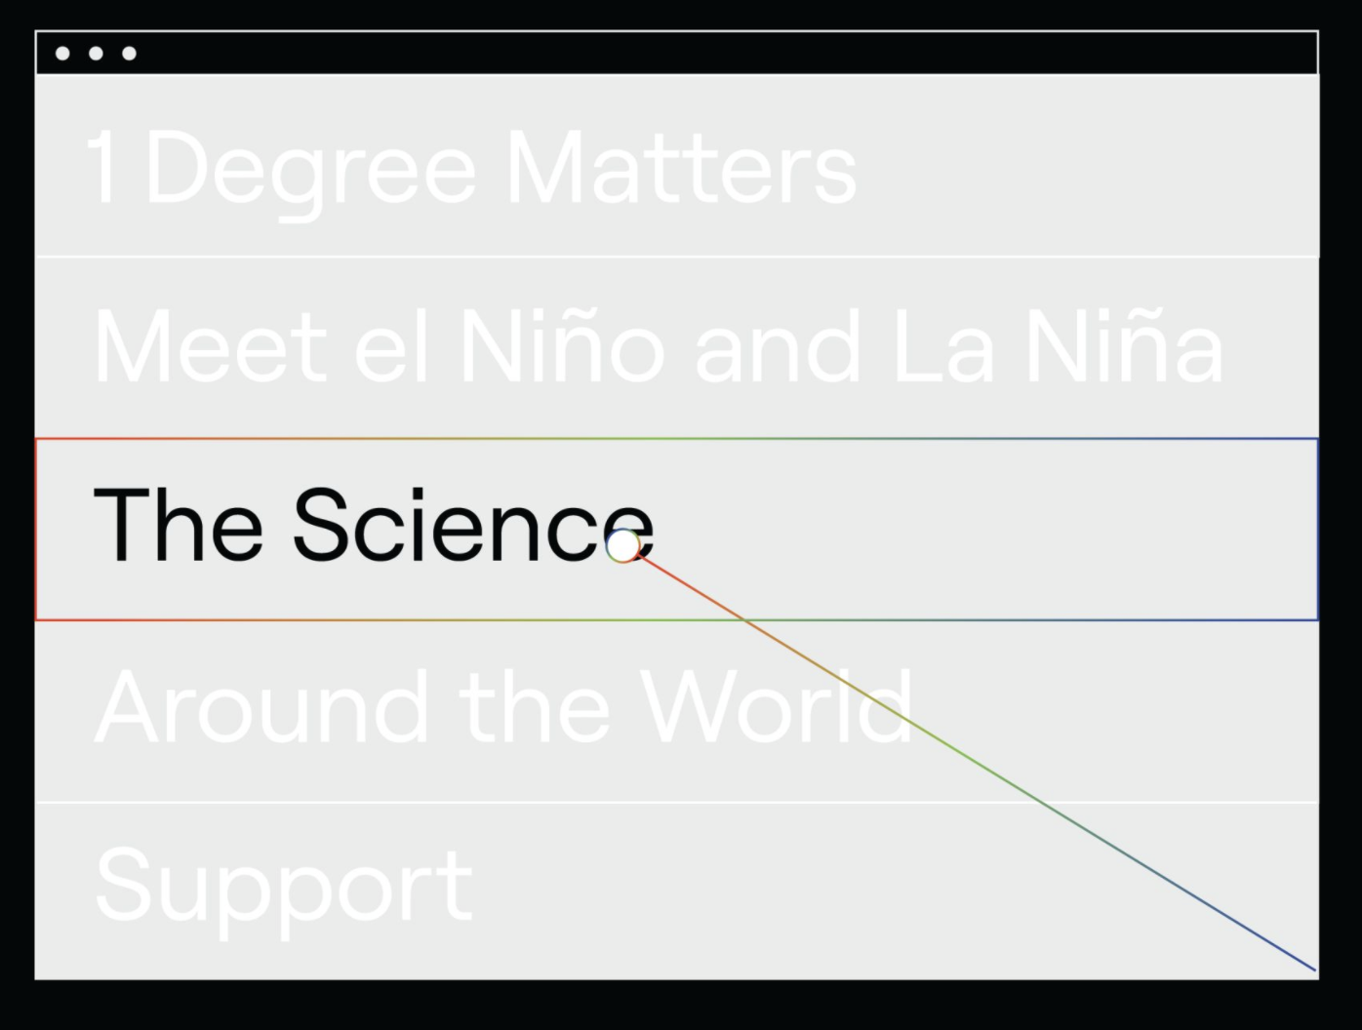Click the white circle handle after Science
The width and height of the screenshot is (1362, 1030).
(x=622, y=545)
